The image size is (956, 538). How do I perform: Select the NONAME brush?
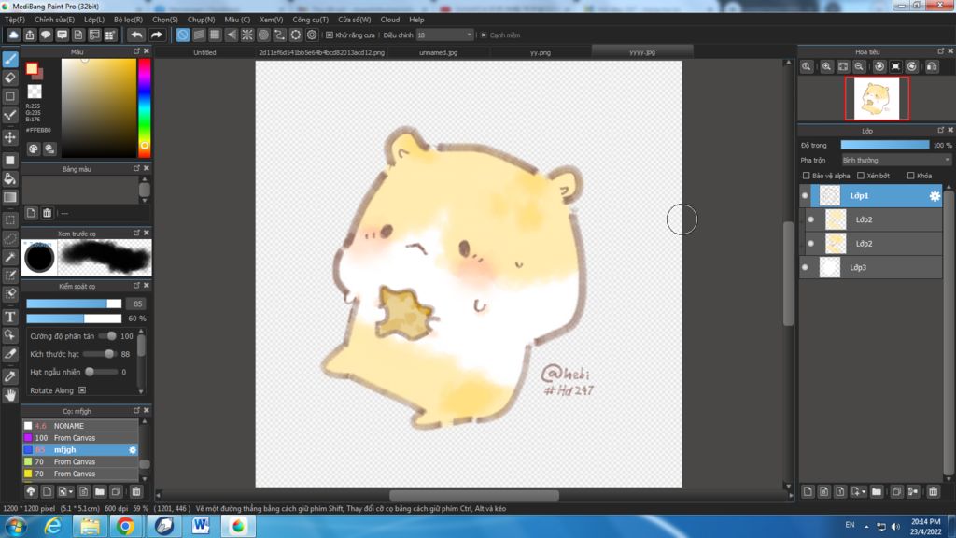pos(80,426)
